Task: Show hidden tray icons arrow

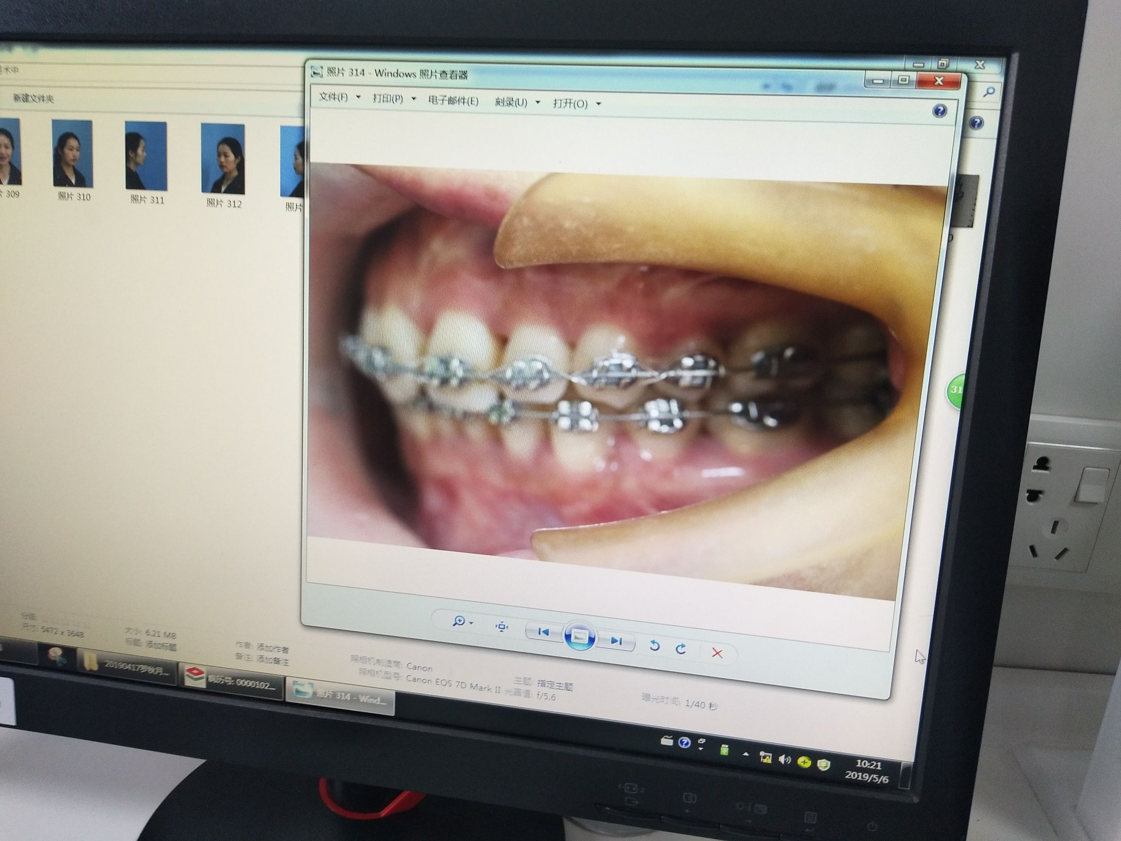Action: pos(745,754)
